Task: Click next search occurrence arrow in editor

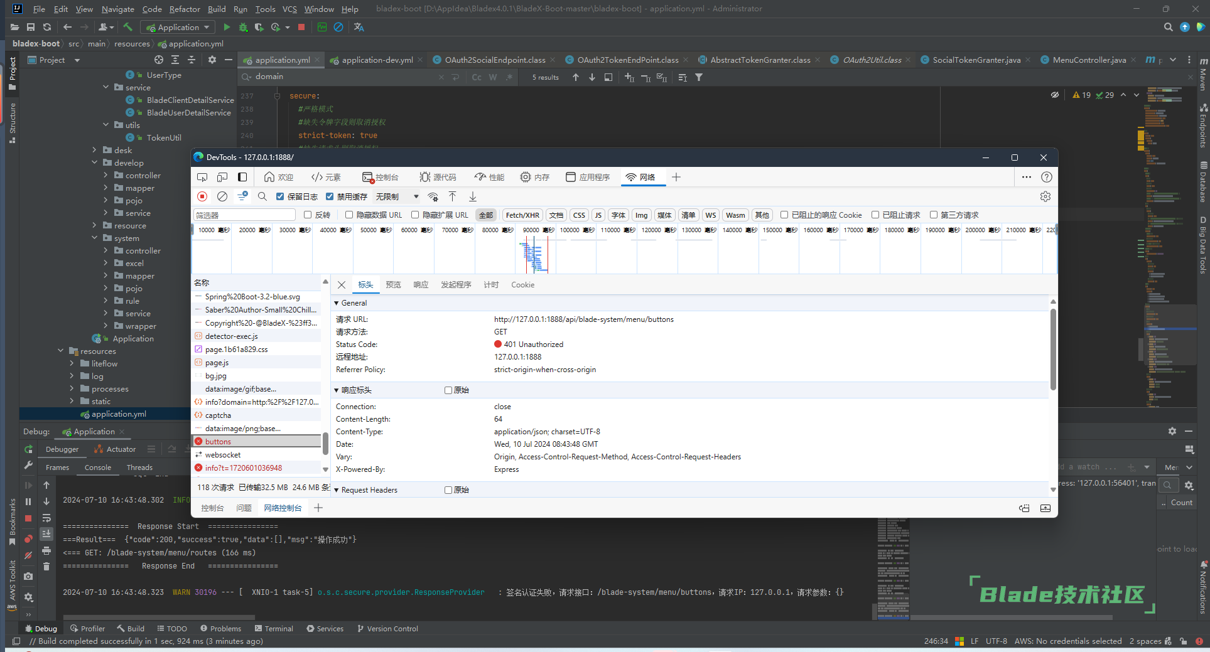Action: (592, 77)
